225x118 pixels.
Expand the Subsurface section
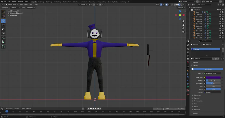click(x=197, y=95)
